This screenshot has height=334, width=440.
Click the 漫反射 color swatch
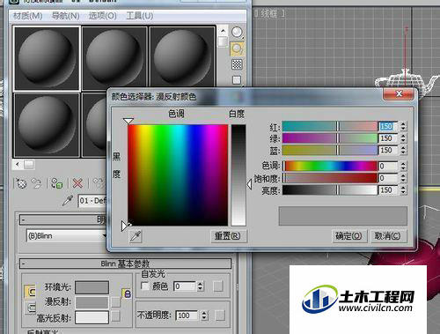point(92,302)
